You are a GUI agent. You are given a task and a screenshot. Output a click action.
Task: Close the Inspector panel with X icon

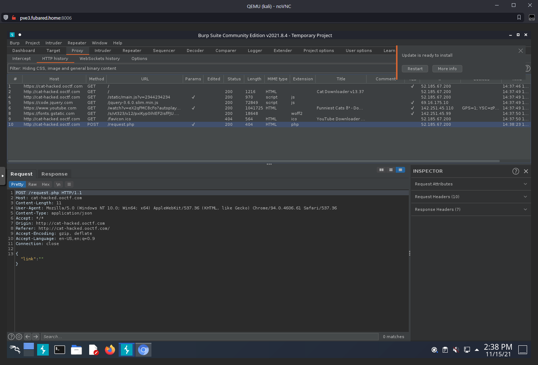pos(526,171)
